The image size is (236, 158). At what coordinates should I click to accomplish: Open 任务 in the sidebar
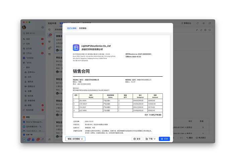tap(34, 44)
